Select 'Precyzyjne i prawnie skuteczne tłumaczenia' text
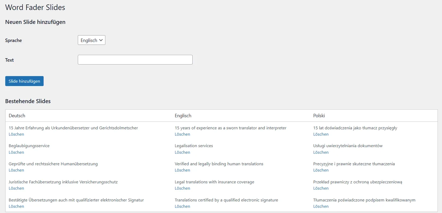The width and height of the screenshot is (442, 213). (354, 164)
